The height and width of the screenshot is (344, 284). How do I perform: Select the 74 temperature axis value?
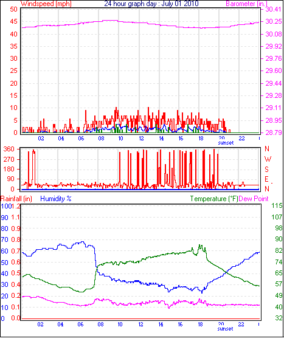279,262
